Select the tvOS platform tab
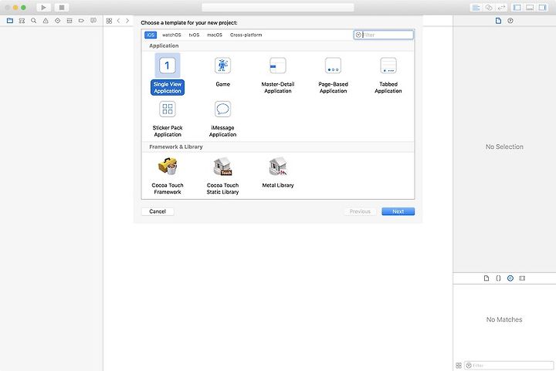556x371 pixels. tap(194, 35)
